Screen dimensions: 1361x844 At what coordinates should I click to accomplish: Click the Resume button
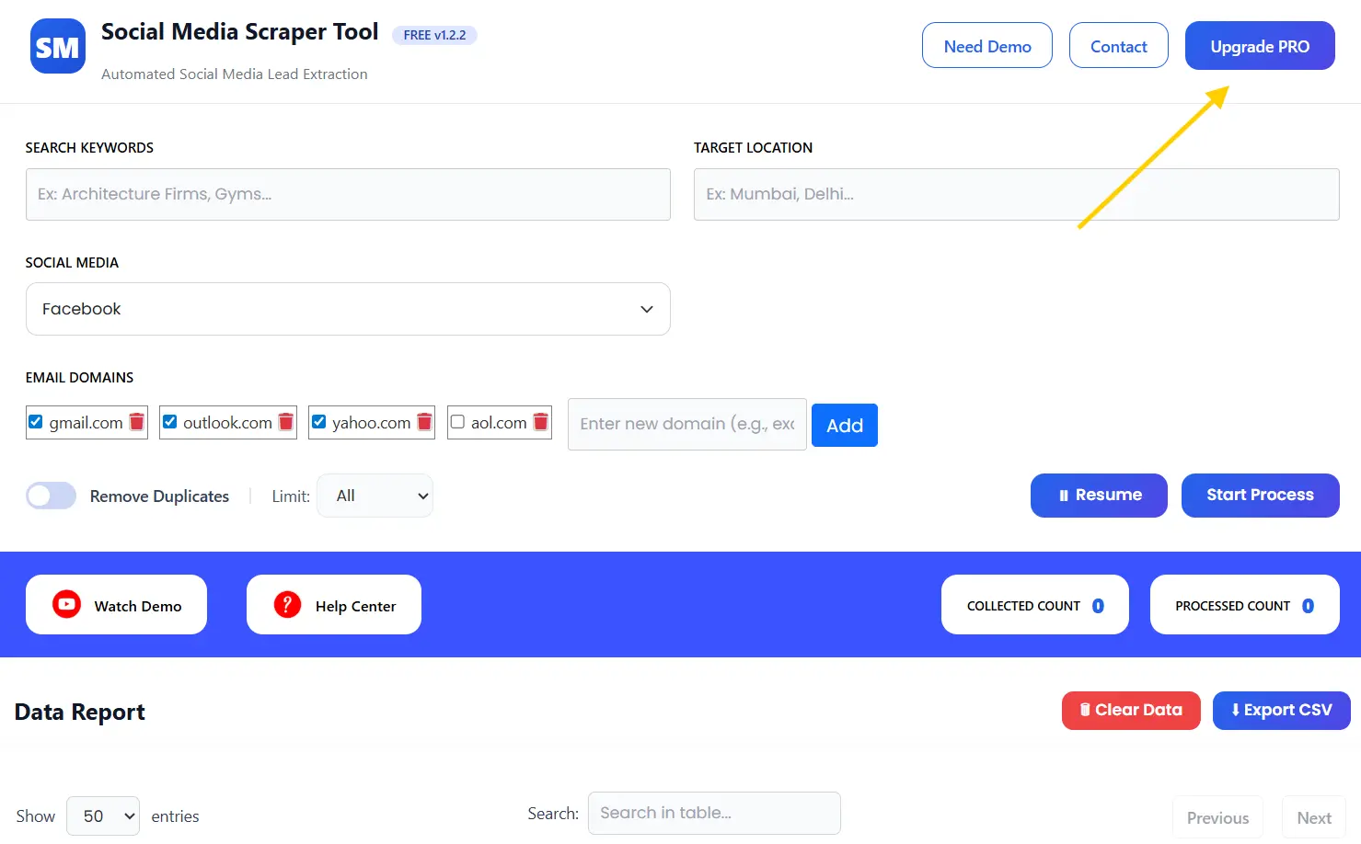1099,496
